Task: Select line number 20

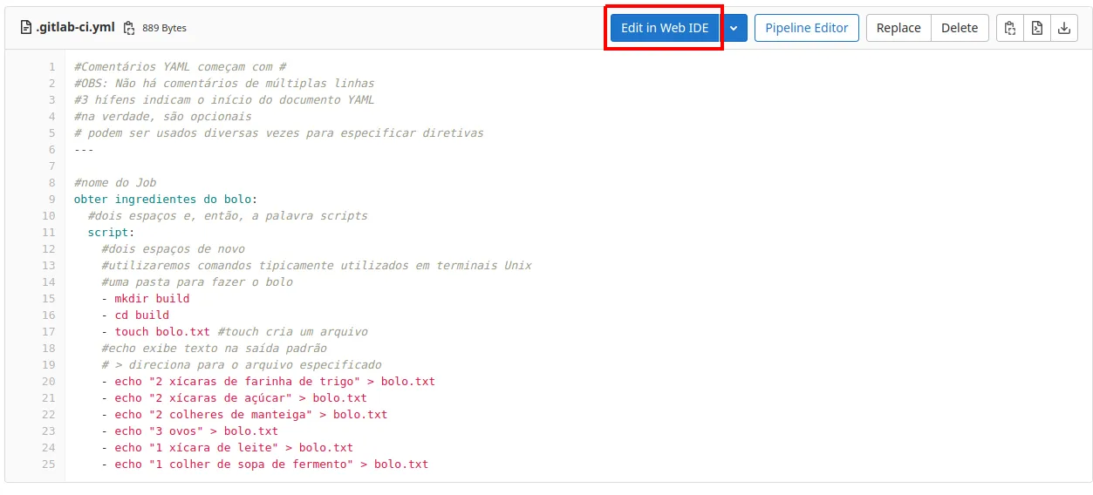Action: coord(48,382)
